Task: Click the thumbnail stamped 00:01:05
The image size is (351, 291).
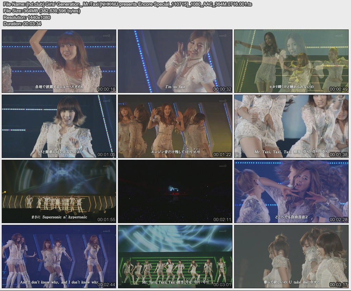Action: pyautogui.click(x=59, y=126)
